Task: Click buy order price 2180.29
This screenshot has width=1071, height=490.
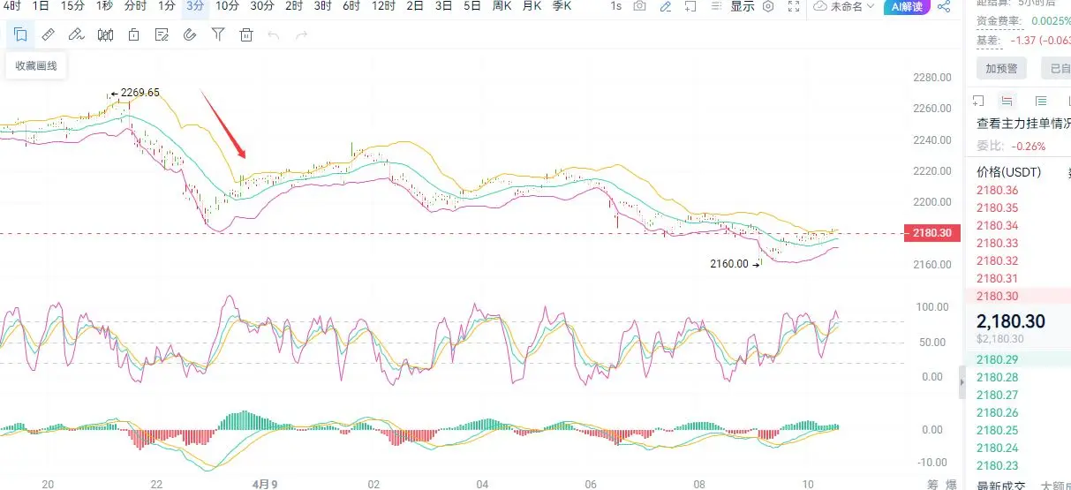Action: point(998,359)
